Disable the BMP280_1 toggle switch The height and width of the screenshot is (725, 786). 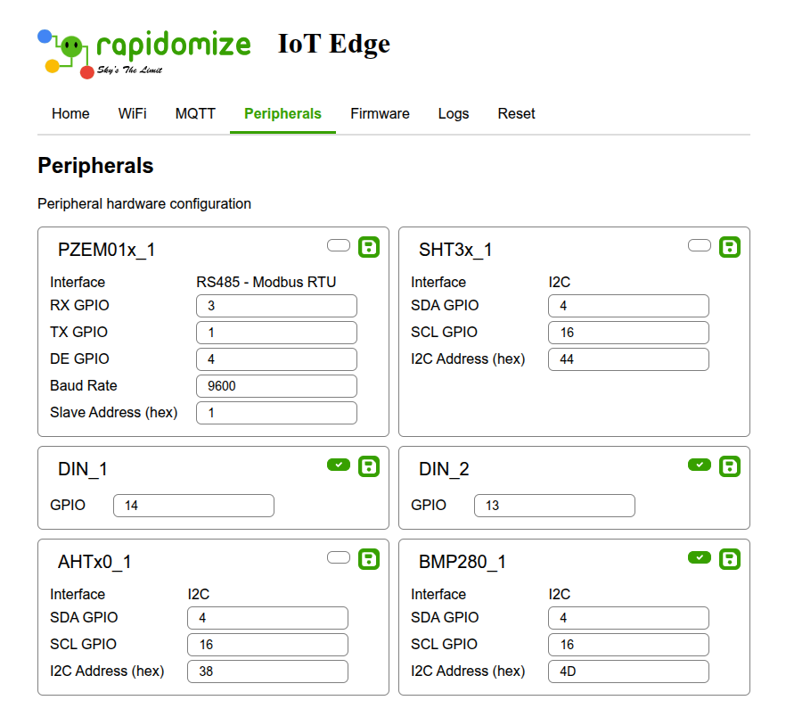tap(700, 557)
